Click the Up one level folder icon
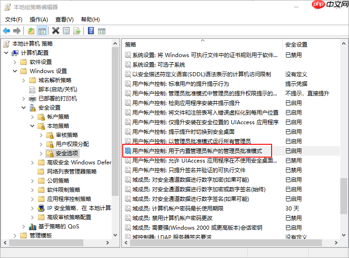Image resolution: width=349 pixels, height=258 pixels. (x=31, y=31)
